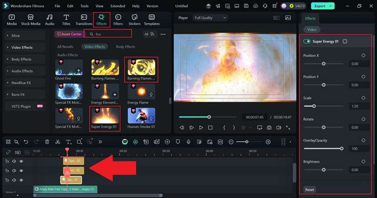The image size is (377, 198).
Task: Select the Ghost Fire effect thumbnail
Action: tap(69, 67)
